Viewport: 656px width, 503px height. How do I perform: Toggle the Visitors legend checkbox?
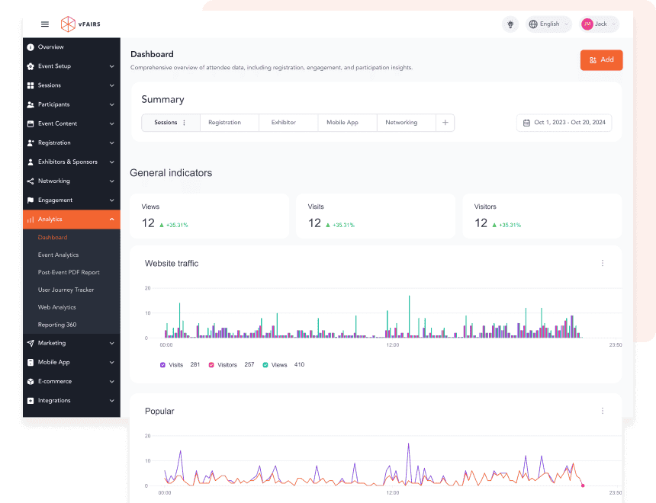click(211, 365)
